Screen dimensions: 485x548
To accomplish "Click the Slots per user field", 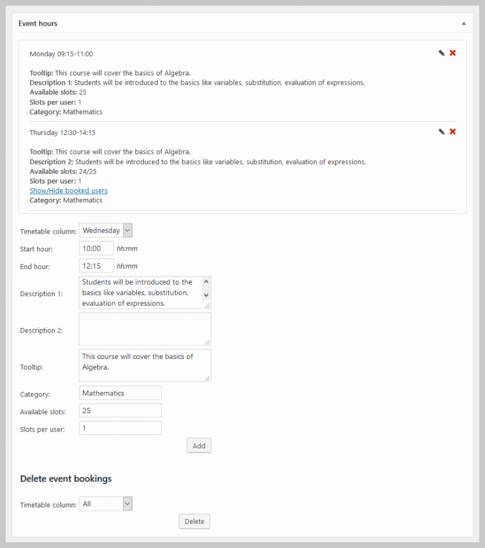I will click(120, 427).
